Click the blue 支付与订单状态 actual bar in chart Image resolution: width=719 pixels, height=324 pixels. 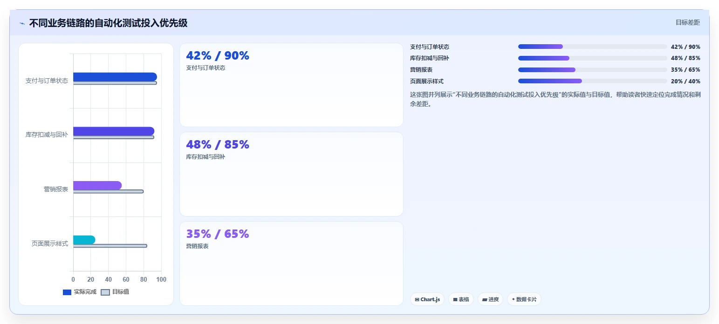coord(115,77)
